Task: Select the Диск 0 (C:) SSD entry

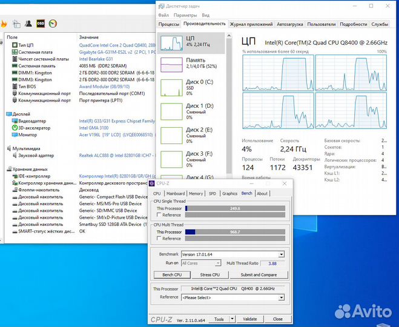Action: coord(191,88)
